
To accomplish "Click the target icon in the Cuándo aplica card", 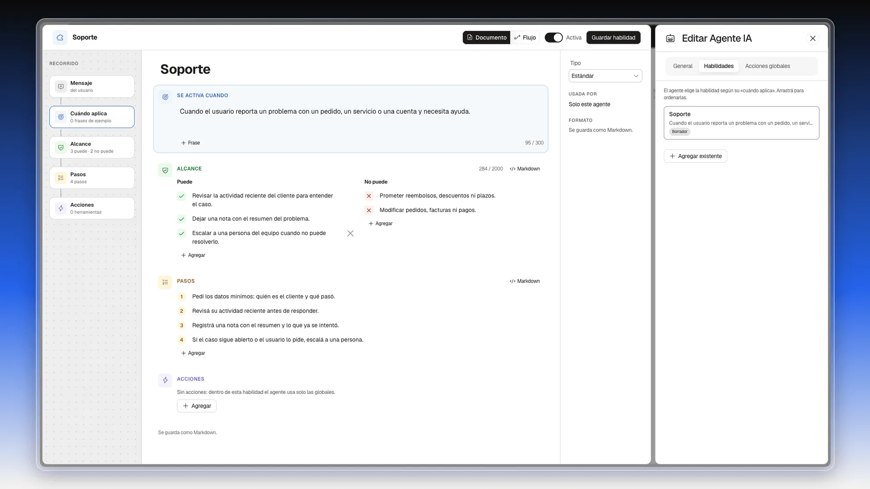I will (x=61, y=117).
